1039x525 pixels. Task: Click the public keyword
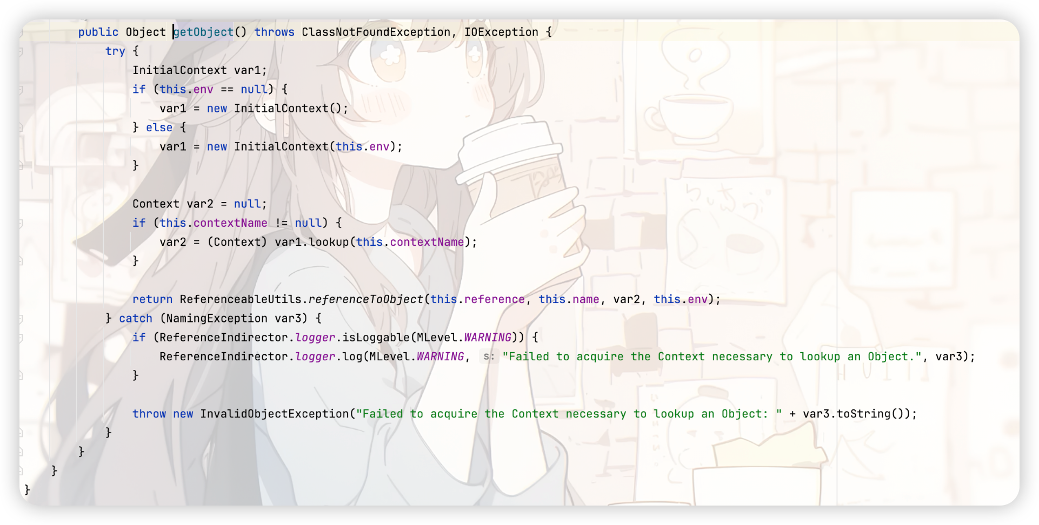[x=98, y=32]
